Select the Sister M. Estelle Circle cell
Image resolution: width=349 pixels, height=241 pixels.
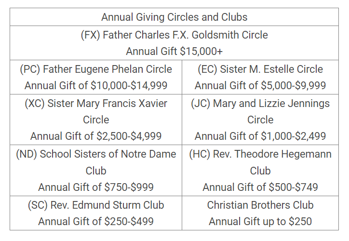[x=260, y=77]
